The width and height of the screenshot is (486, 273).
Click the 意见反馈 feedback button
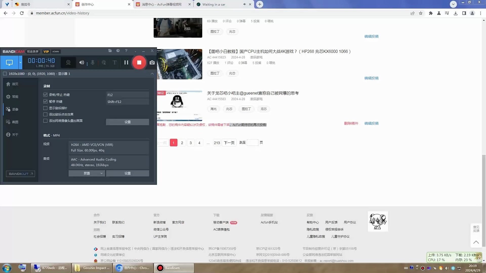click(476, 229)
